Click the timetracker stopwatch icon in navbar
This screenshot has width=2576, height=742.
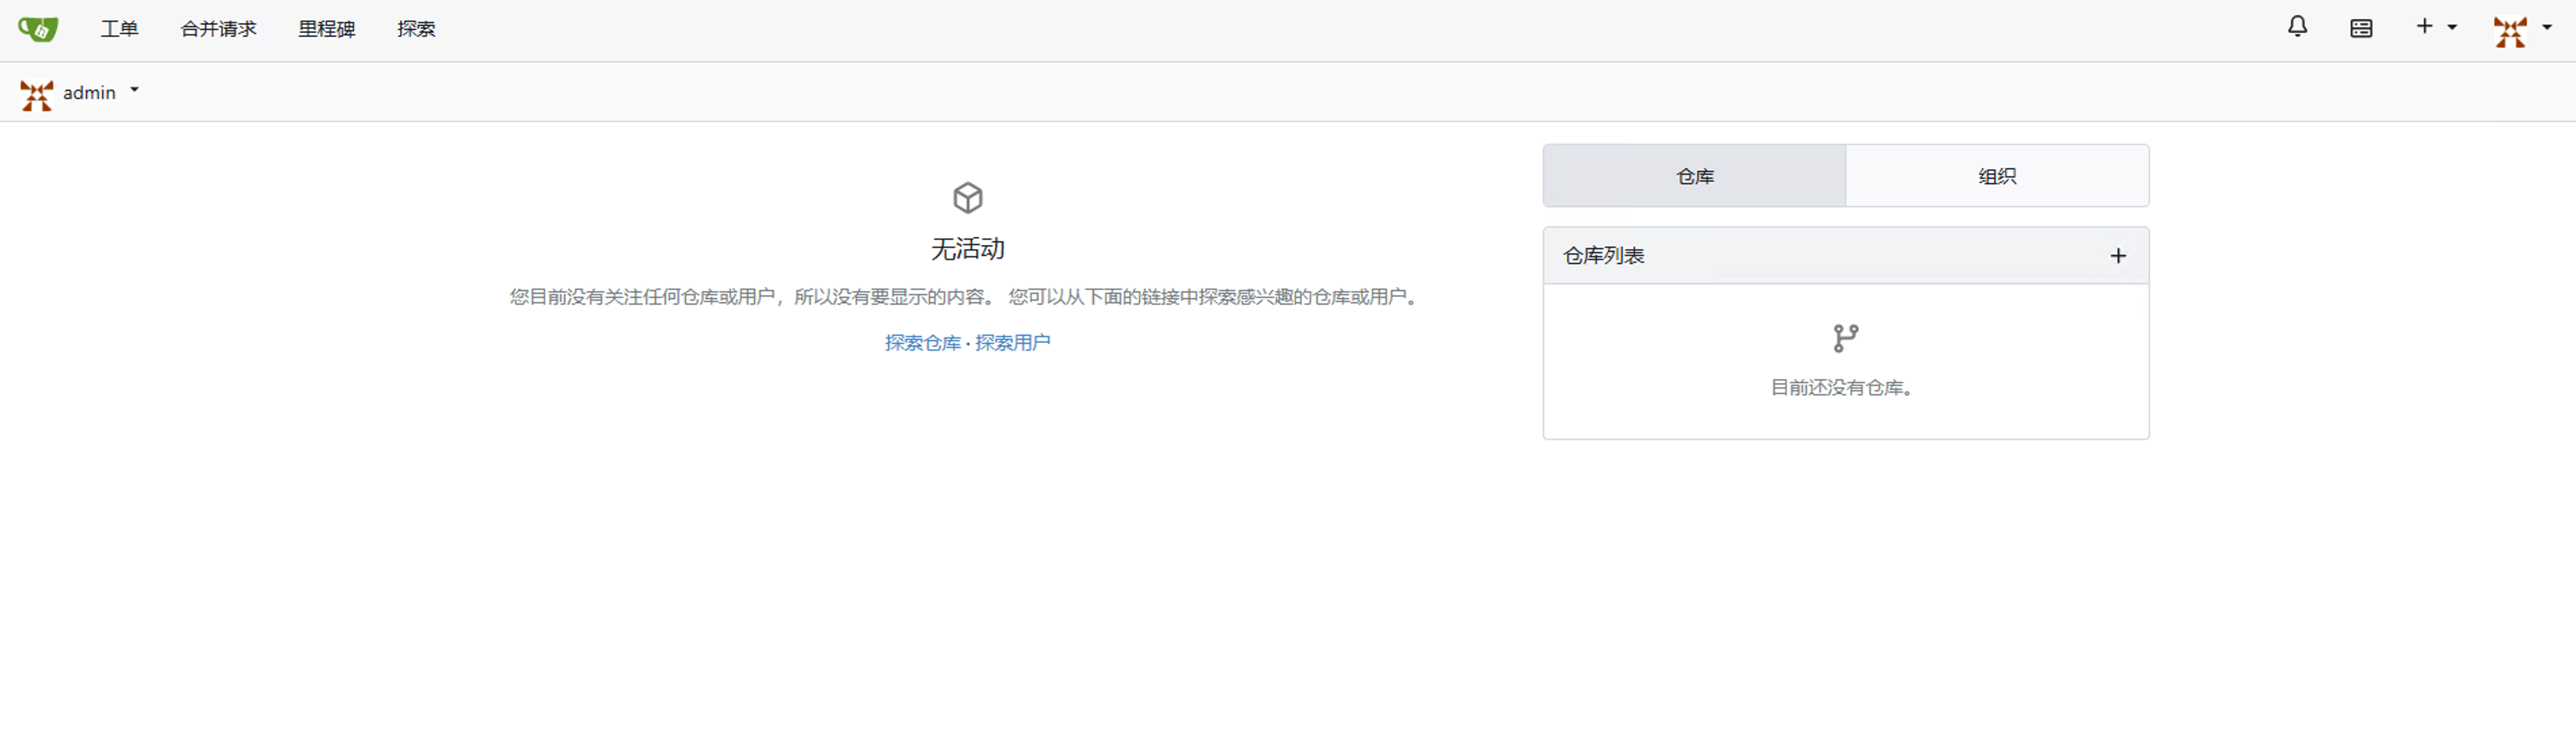point(2361,28)
